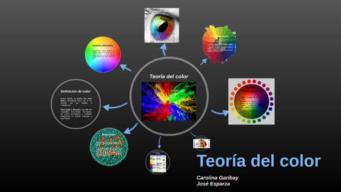Open the 'Definición de color' circle frame heading
The image size is (341, 192).
click(76, 91)
